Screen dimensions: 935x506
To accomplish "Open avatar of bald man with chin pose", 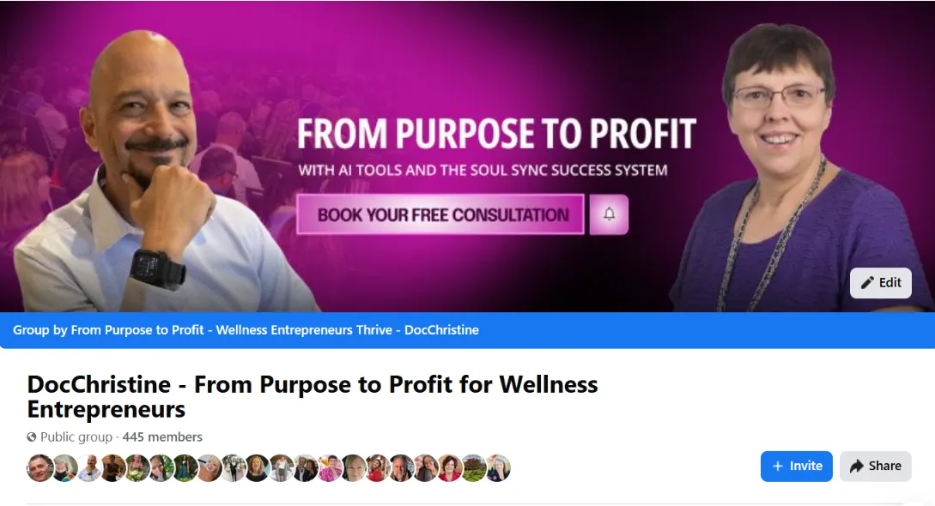I will [x=88, y=468].
